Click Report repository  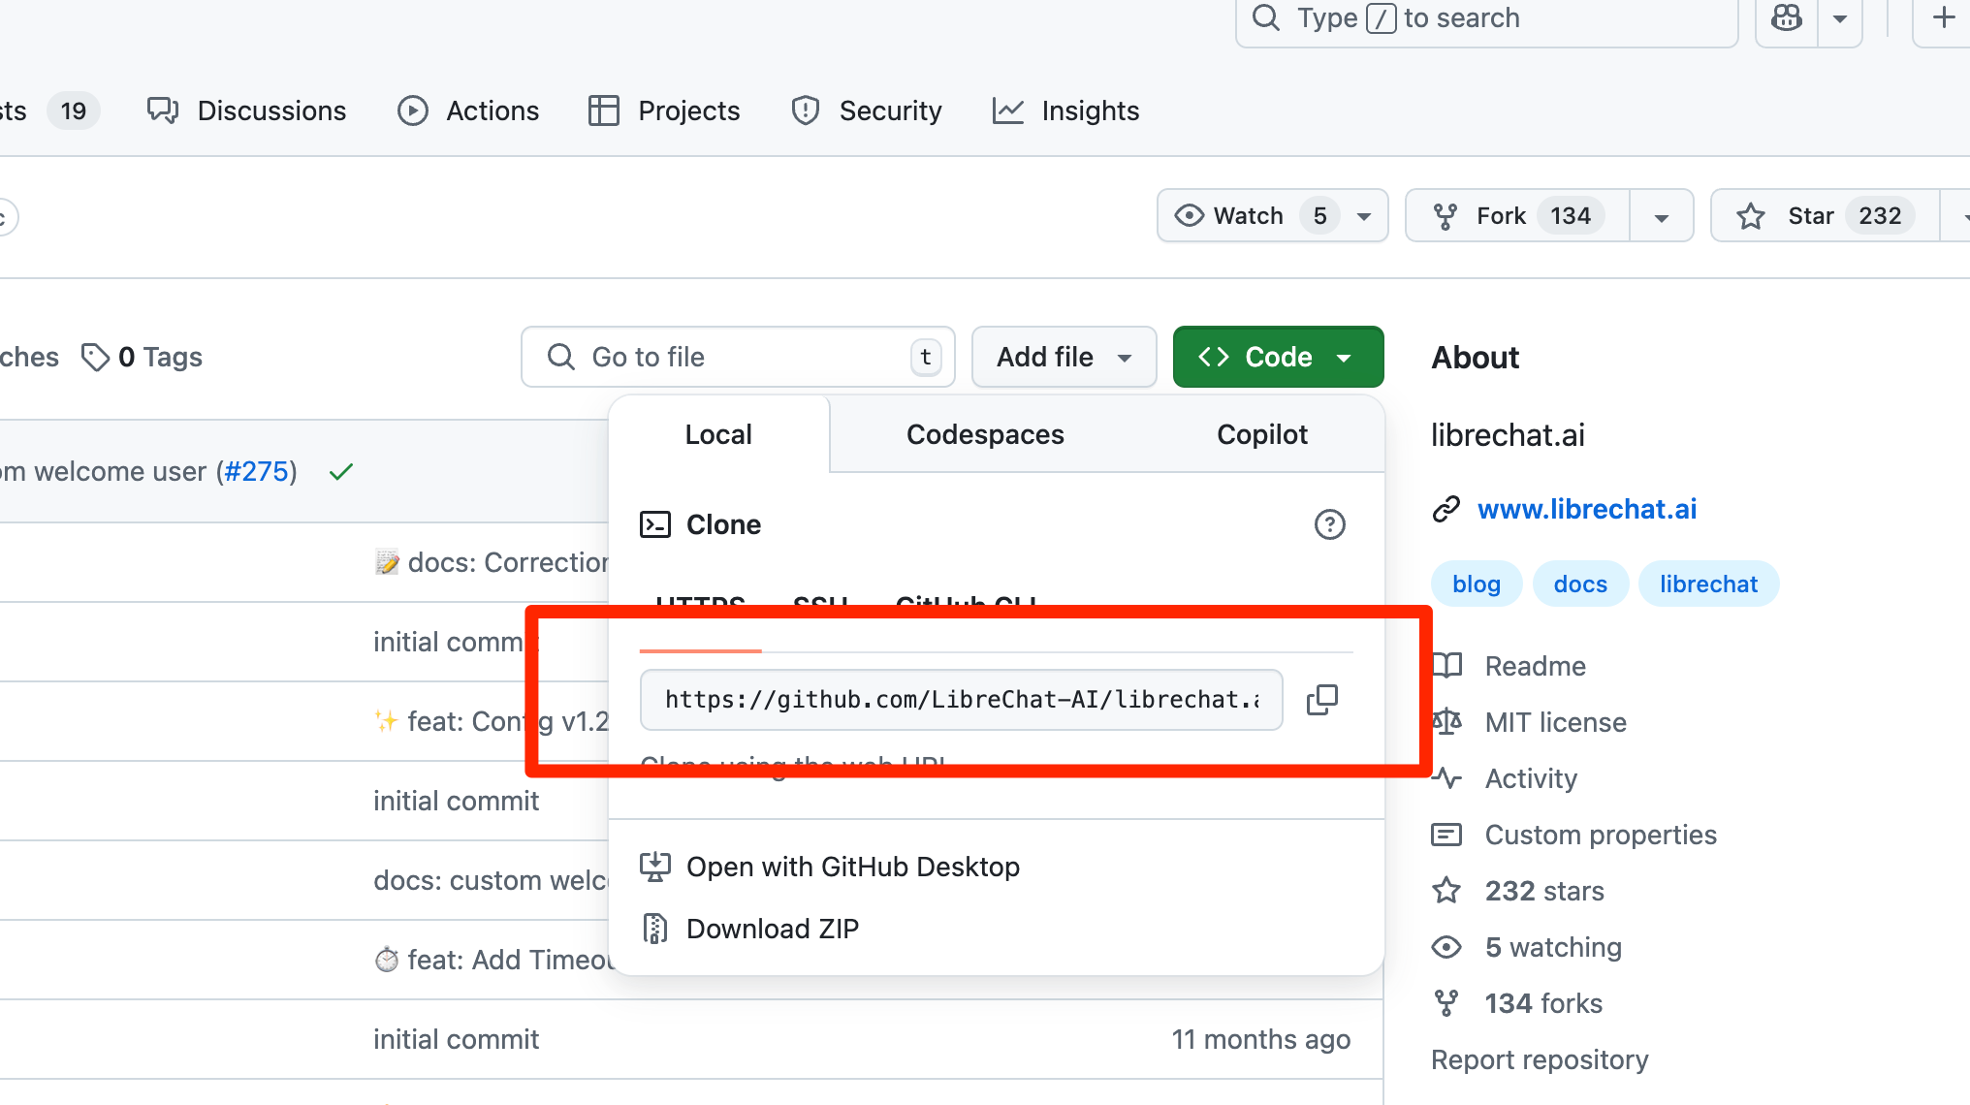pyautogui.click(x=1540, y=1059)
